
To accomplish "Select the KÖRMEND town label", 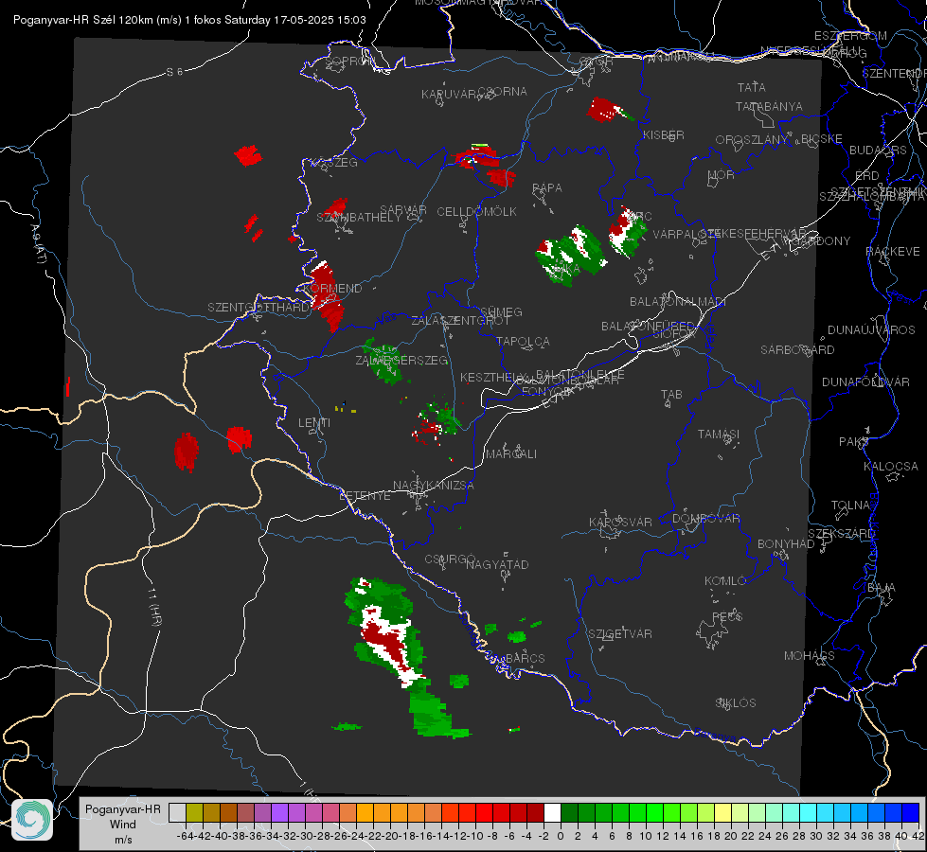I will pos(332,289).
